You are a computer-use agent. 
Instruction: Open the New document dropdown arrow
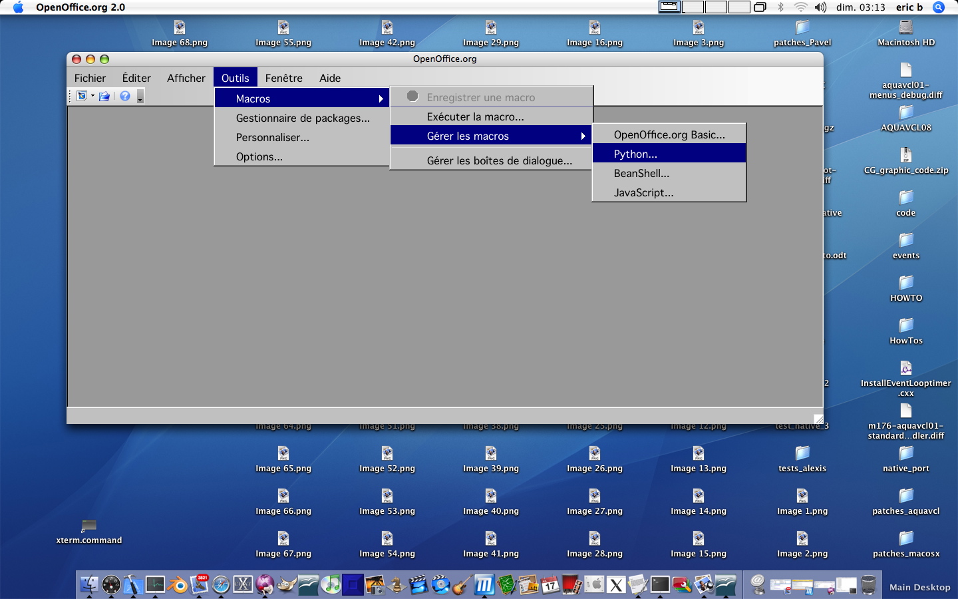click(92, 97)
